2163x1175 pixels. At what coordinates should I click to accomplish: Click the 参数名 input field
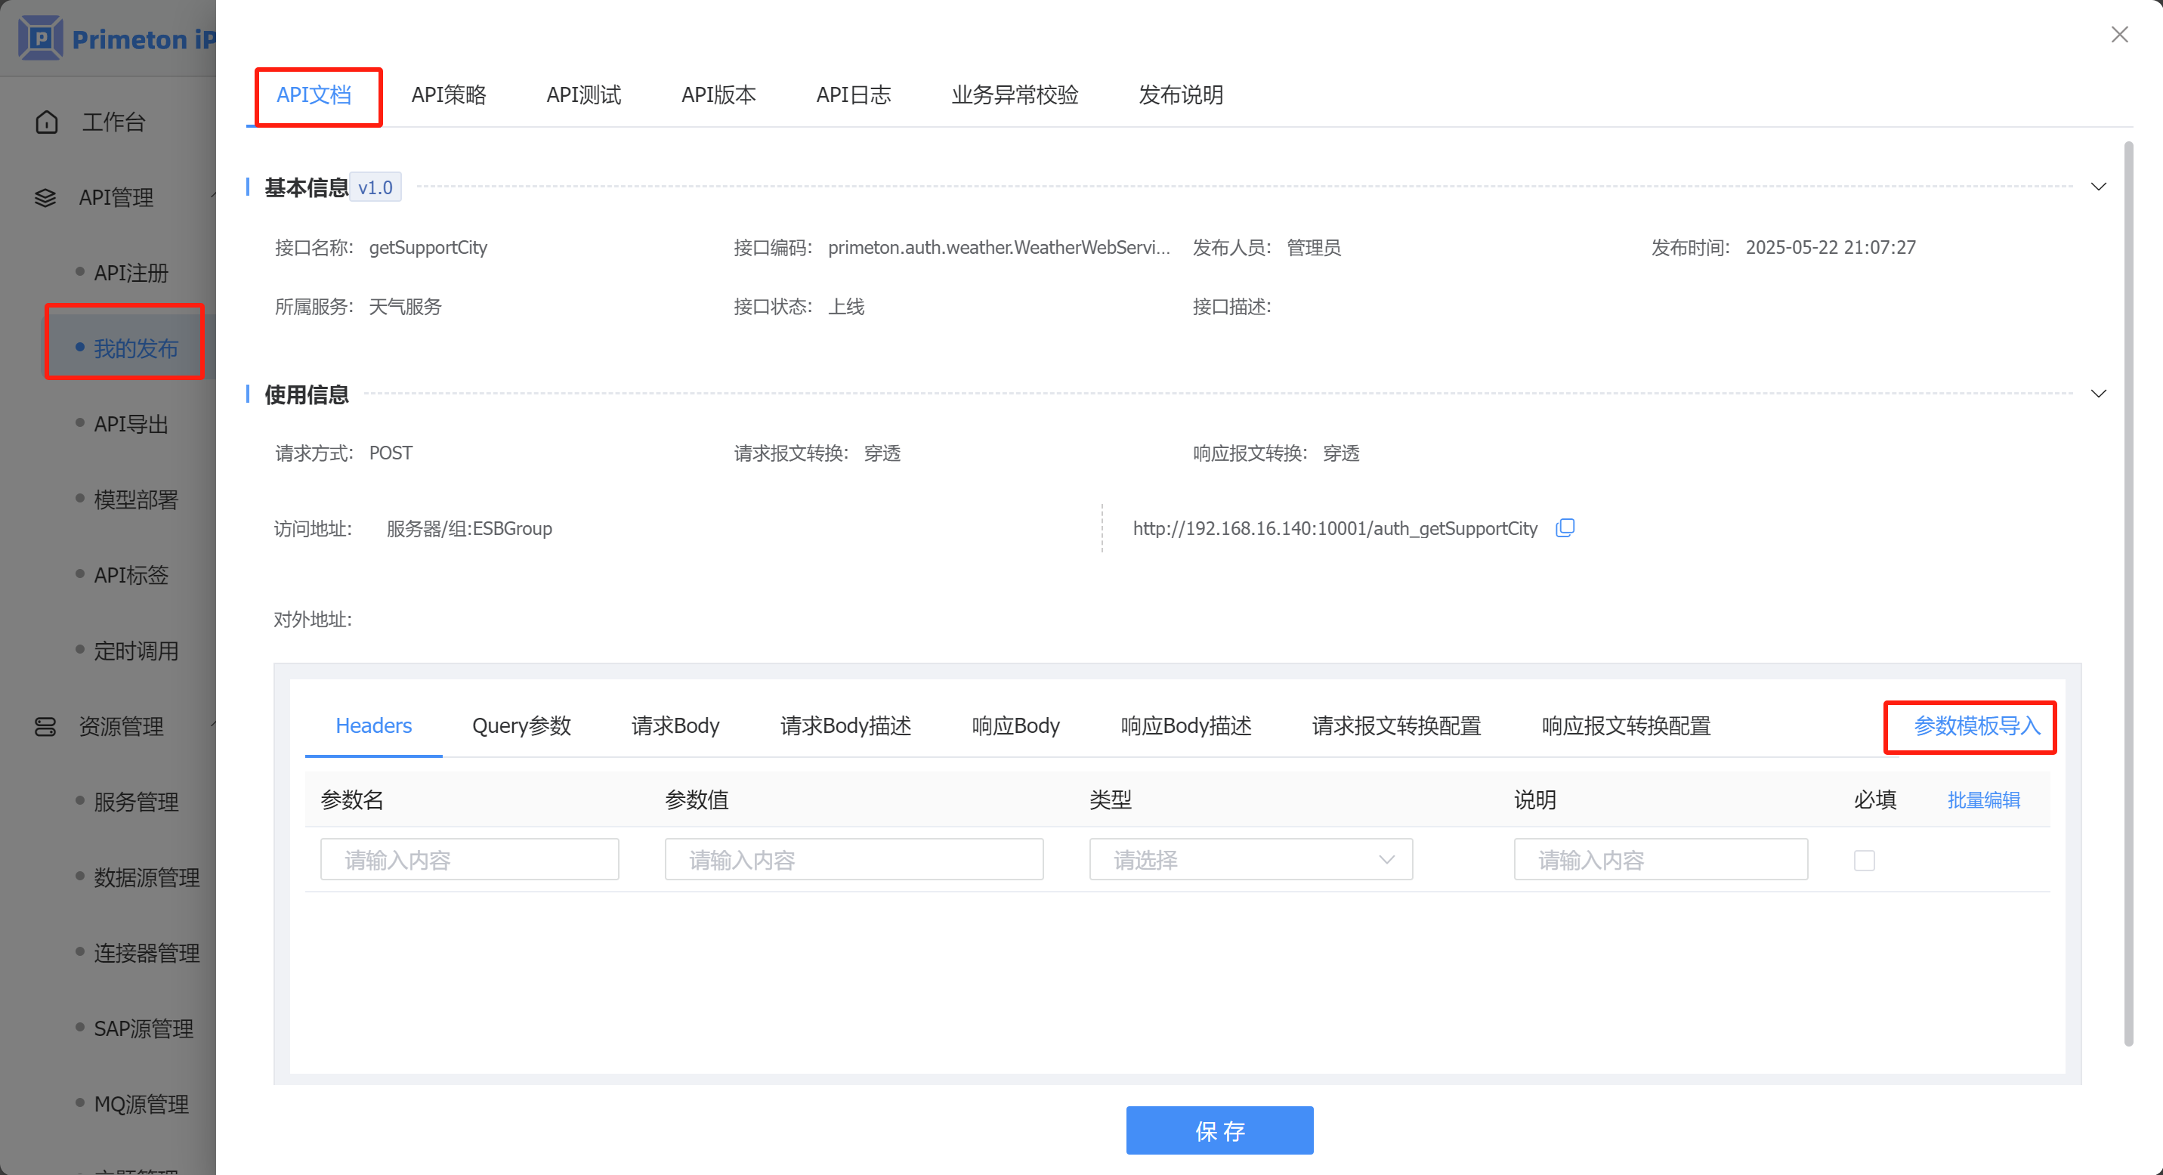click(x=469, y=859)
